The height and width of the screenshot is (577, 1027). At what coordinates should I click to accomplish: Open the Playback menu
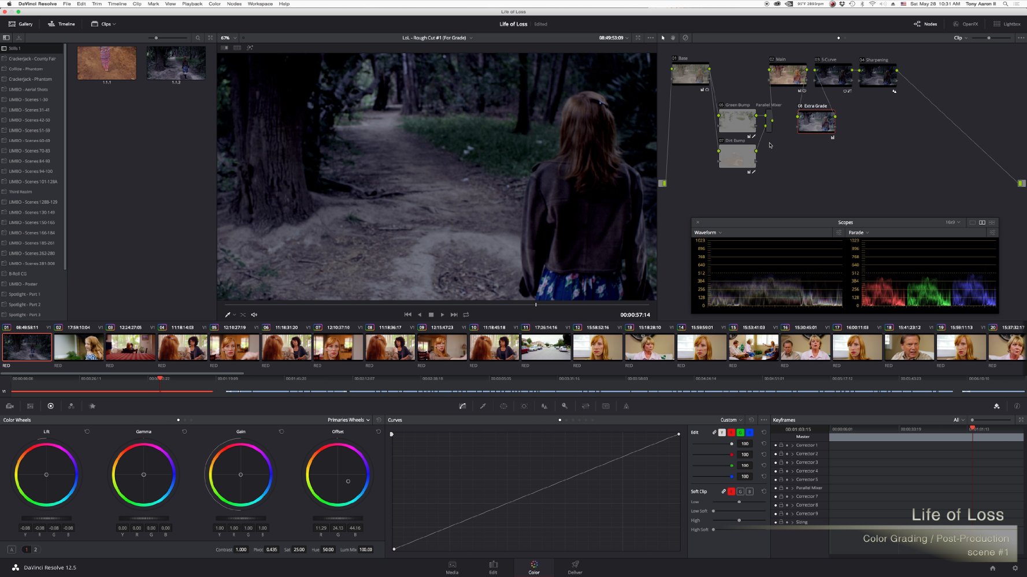192,3
